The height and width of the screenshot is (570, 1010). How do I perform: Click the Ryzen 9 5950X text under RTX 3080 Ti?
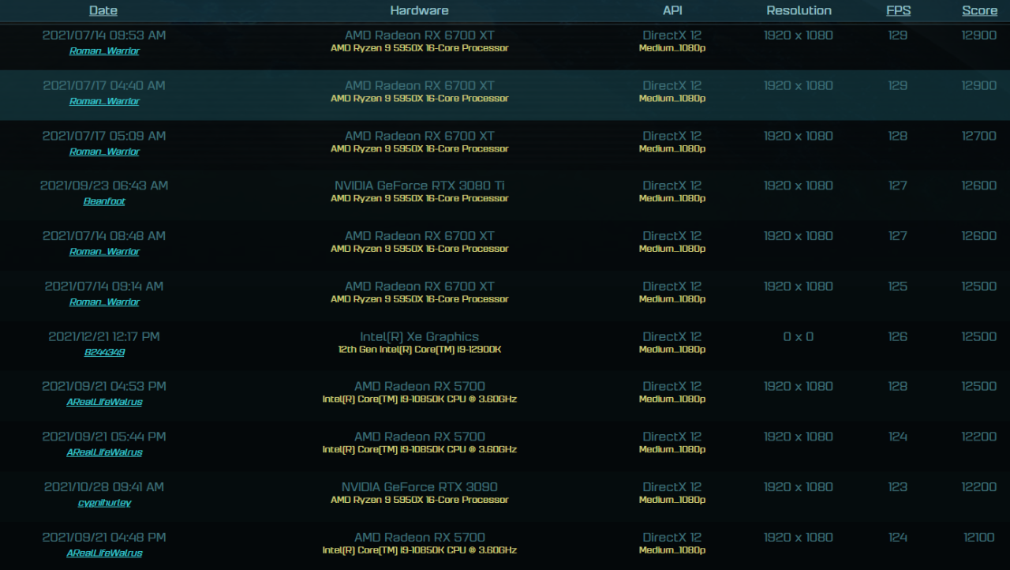(419, 198)
